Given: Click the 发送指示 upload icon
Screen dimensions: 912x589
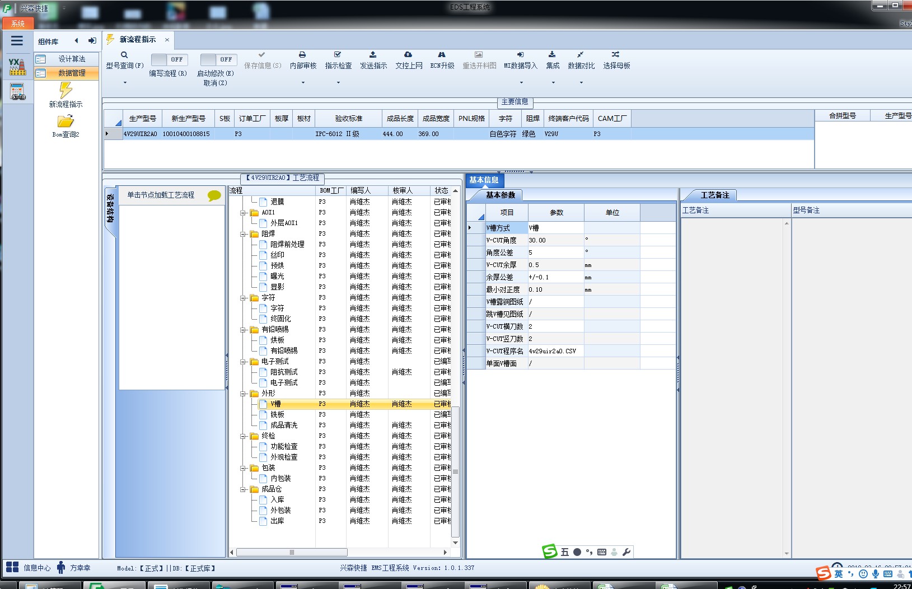Looking at the screenshot, I should point(373,55).
